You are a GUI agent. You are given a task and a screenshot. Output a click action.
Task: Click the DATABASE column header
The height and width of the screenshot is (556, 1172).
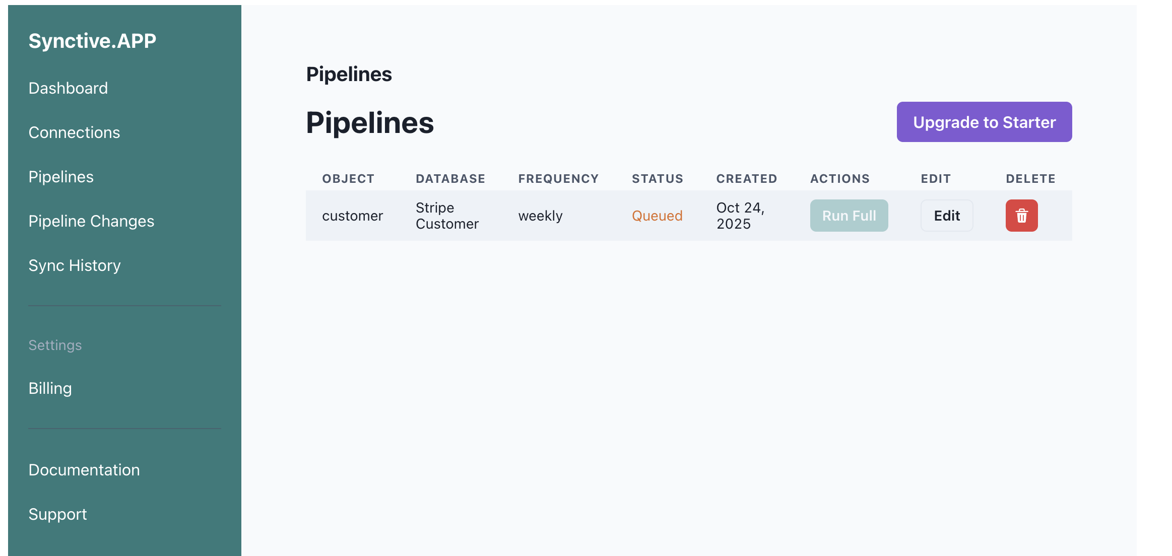[x=450, y=178]
